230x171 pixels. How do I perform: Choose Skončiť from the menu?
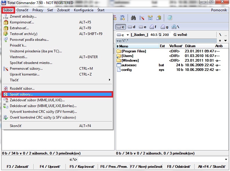click(x=57, y=126)
